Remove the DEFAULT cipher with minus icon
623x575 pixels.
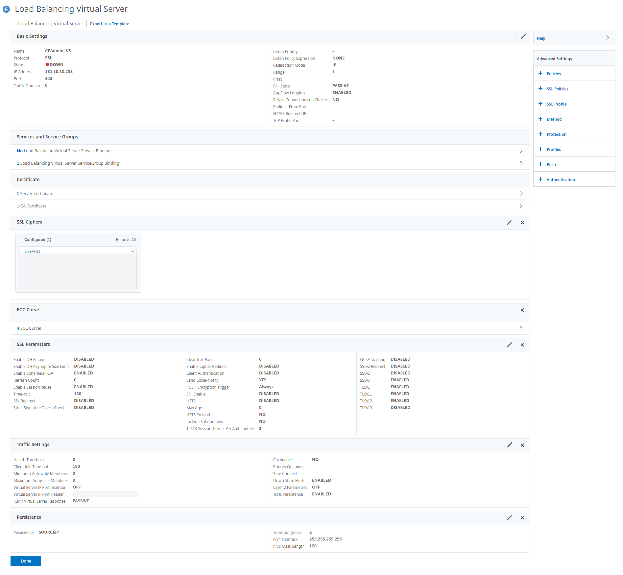click(x=133, y=251)
